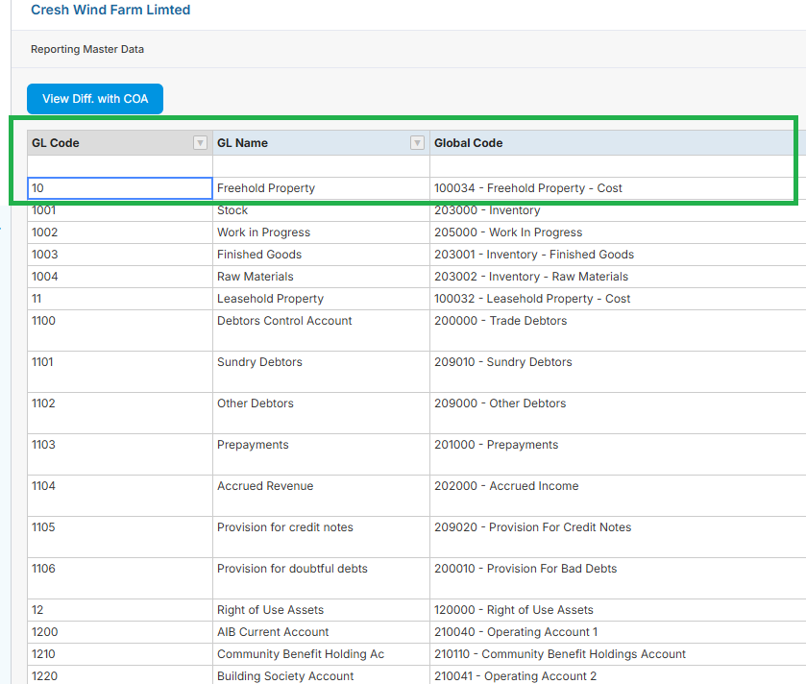
Task: Click Community Benefit Holding Ac name cell
Action: (x=321, y=654)
